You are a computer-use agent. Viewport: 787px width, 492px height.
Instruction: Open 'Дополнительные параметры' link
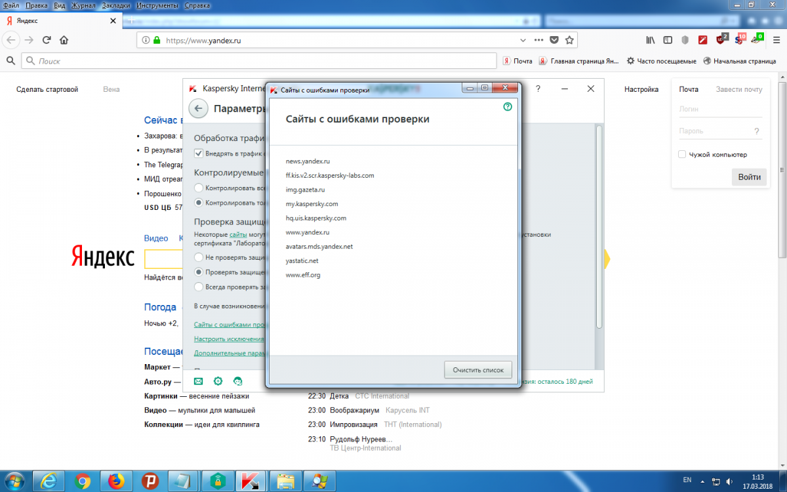coord(229,353)
